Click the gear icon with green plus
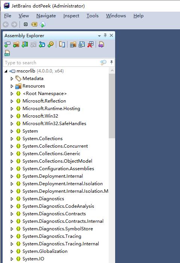The height and width of the screenshot is (263, 180). click(51, 44)
